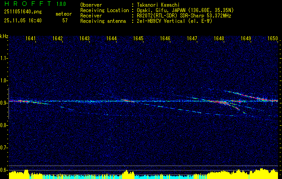282x179 pixels.
Task: Click the kHz axis unit label
Action: click(4, 36)
